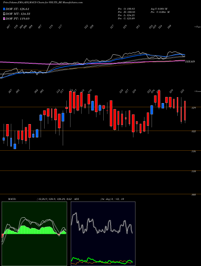Open the green MACD histogram chart panel
This screenshot has height=266, width=201.
(34, 234)
